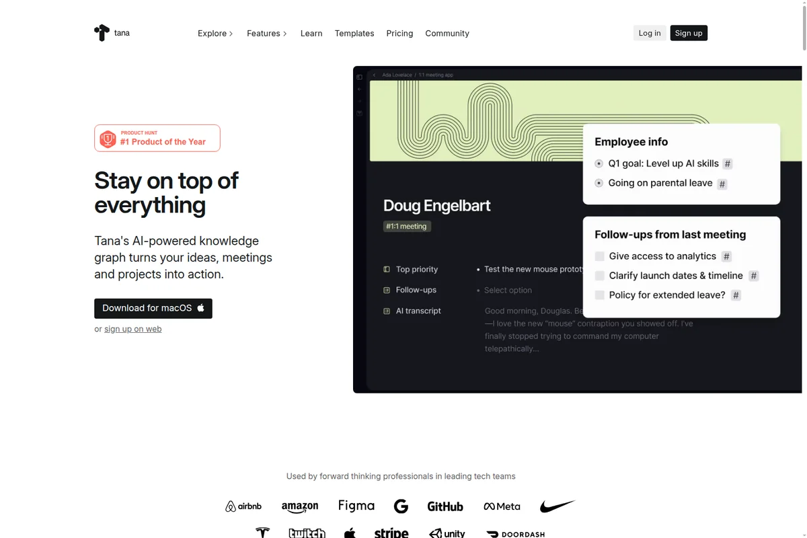Check the Clarify launch dates & timeline checkbox

(x=600, y=276)
